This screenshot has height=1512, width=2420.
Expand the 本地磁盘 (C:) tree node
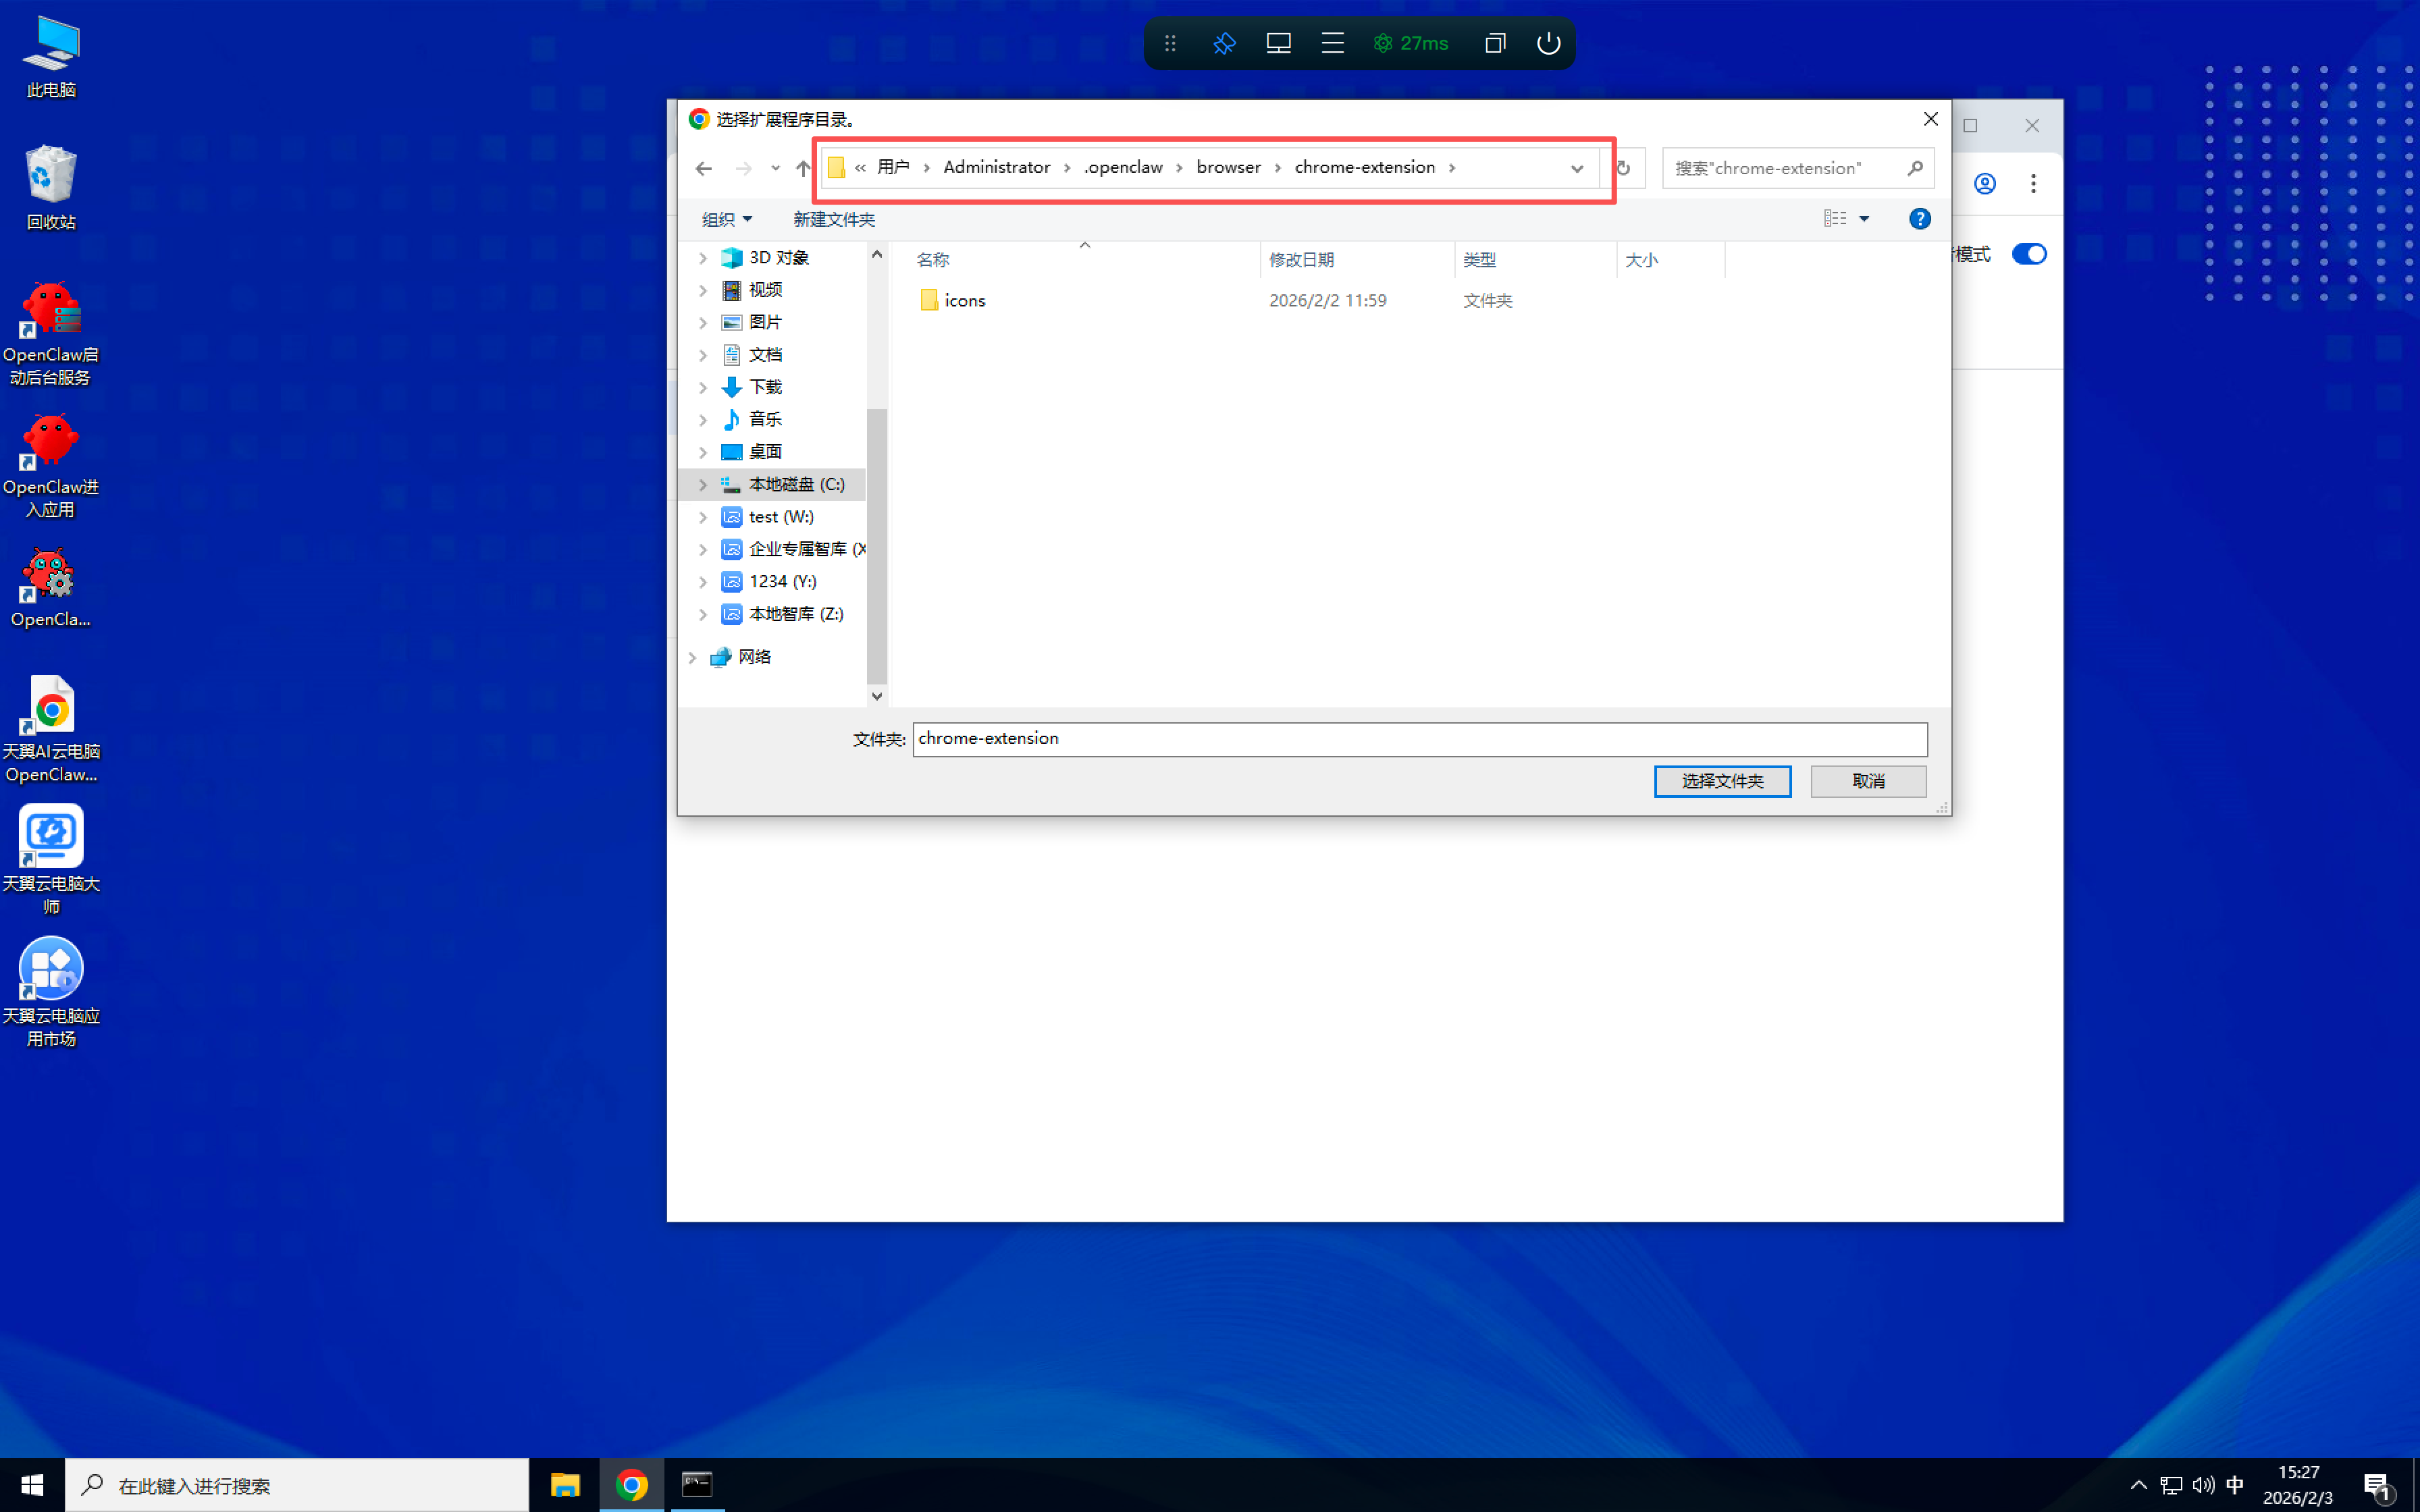coord(703,485)
